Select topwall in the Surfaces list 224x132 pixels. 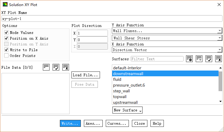(x=120, y=97)
